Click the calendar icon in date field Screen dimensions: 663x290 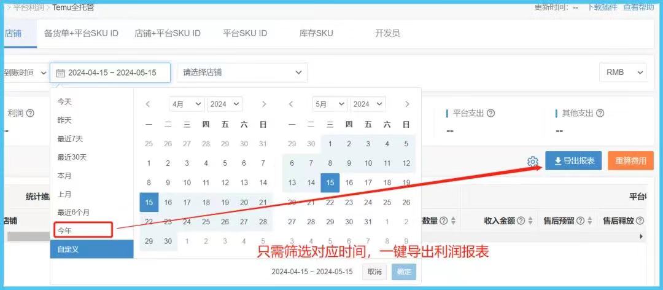pyautogui.click(x=60, y=73)
